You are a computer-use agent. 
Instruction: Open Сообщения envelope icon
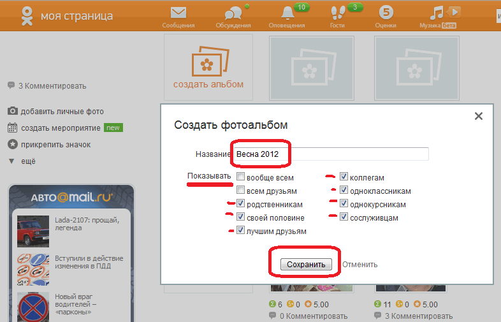pyautogui.click(x=178, y=13)
